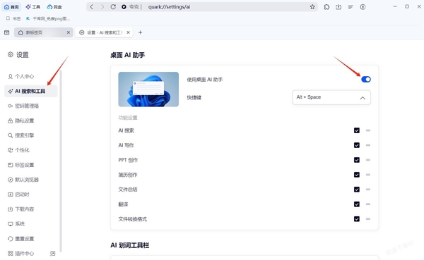Image resolution: width=424 pixels, height=260 pixels.
Task: Click the bookmark star icon in address bar
Action: pos(312,7)
